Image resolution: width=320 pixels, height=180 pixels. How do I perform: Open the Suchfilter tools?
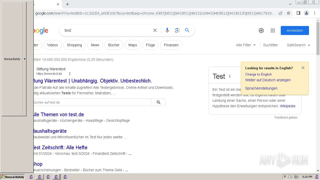pos(270,45)
